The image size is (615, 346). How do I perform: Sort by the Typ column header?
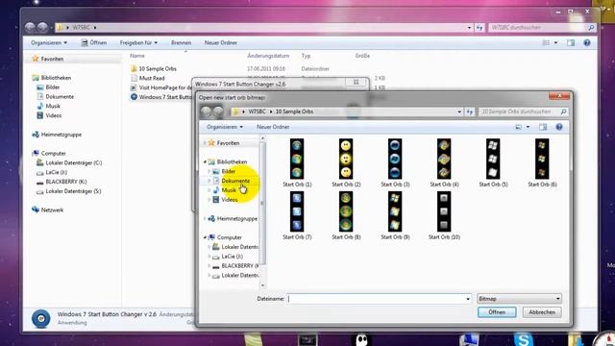point(306,56)
